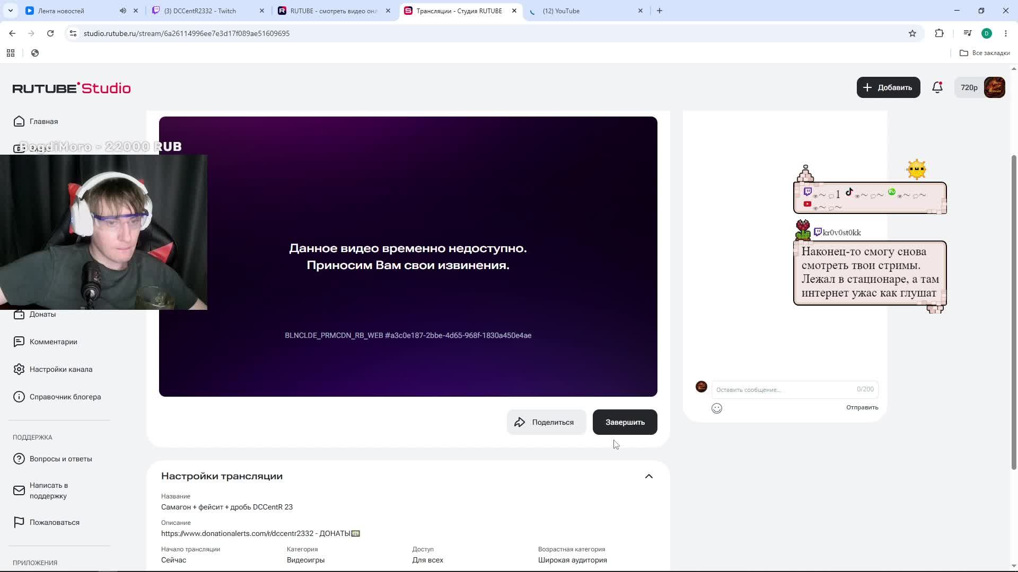Click the Добавить button
Viewport: 1018px width, 572px height.
tap(888, 87)
